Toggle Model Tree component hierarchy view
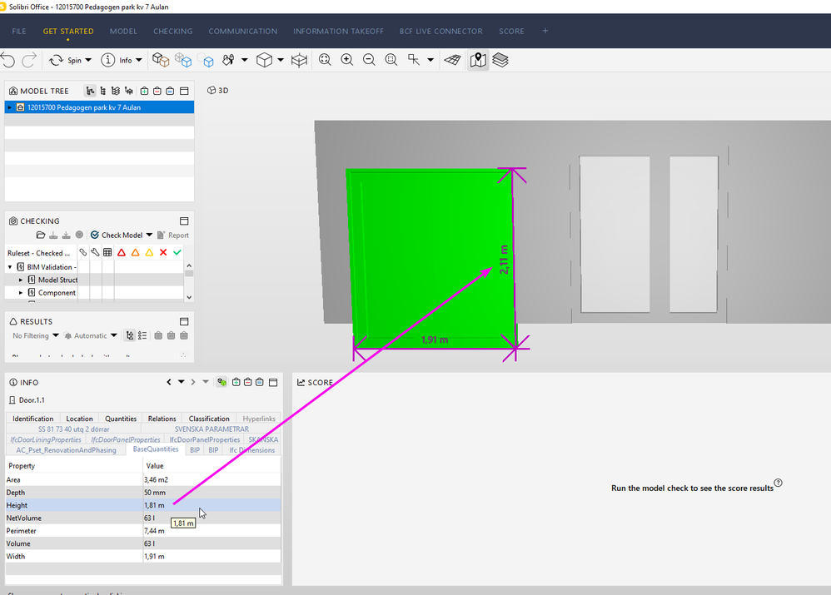The height and width of the screenshot is (595, 831). tap(102, 92)
